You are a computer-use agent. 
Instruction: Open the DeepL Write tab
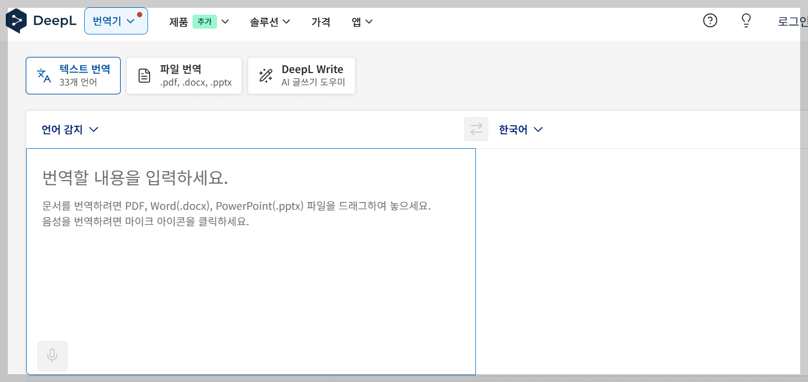(301, 76)
